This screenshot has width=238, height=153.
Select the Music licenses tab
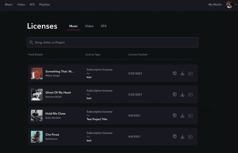tap(73, 26)
